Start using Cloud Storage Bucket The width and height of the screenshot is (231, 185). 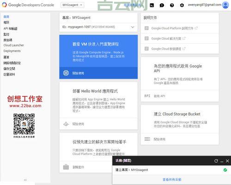point(159,139)
